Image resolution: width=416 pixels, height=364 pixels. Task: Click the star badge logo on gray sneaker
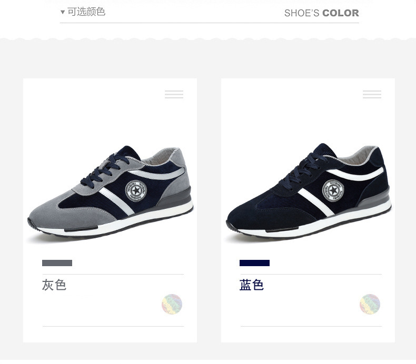136,190
